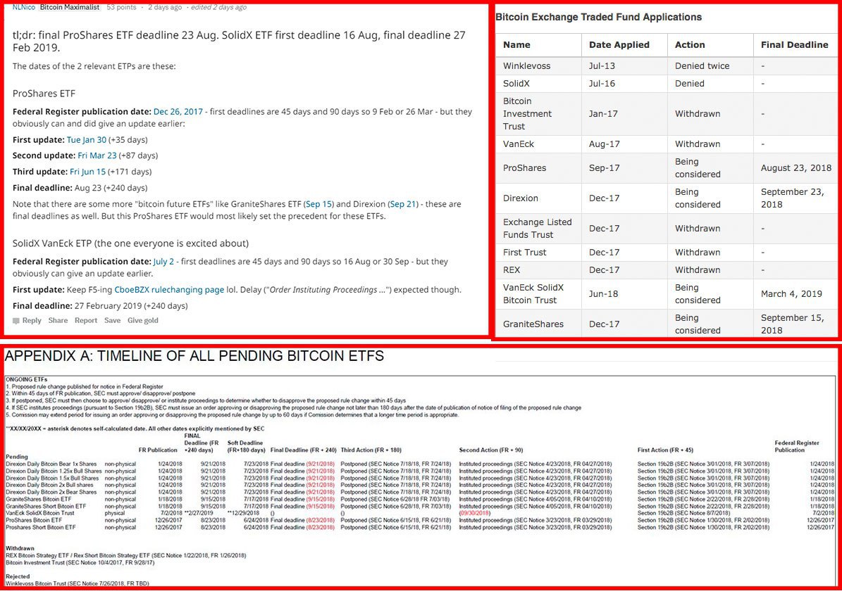Click the 'Third Action (FR + 180)' header
The width and height of the screenshot is (842, 591).
(x=371, y=450)
